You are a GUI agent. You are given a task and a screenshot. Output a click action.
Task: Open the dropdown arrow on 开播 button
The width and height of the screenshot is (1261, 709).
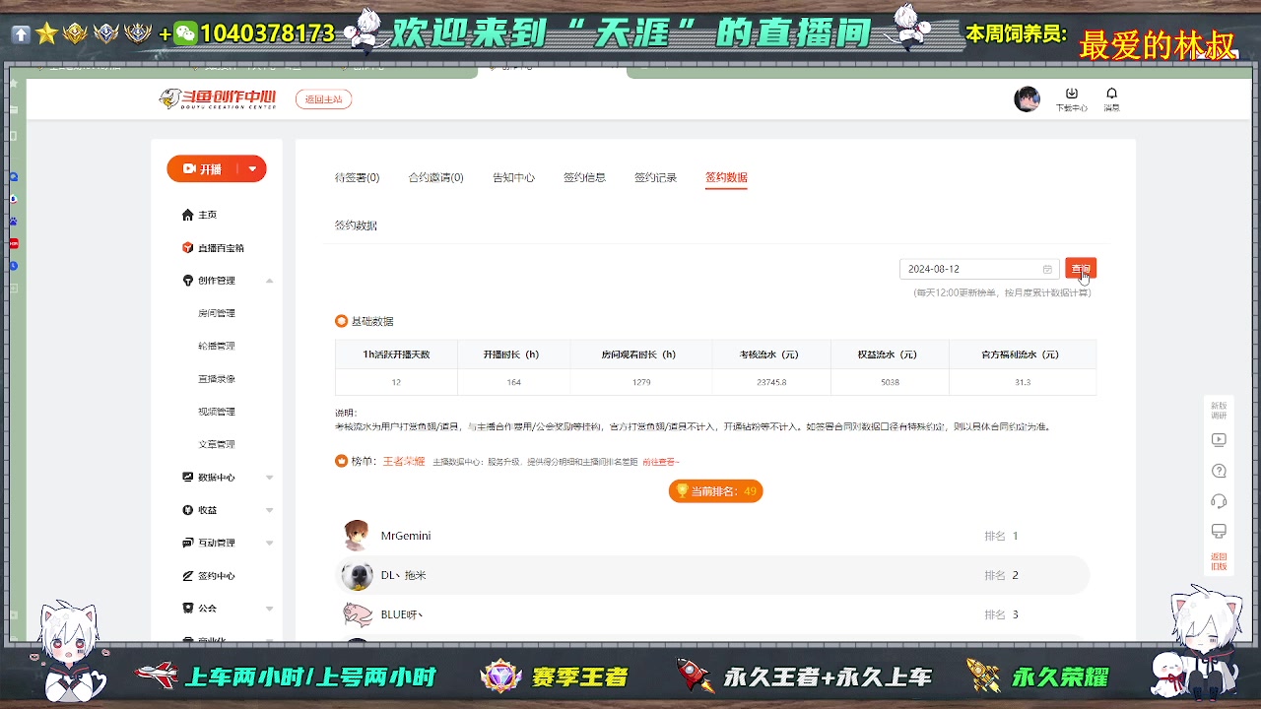(253, 169)
